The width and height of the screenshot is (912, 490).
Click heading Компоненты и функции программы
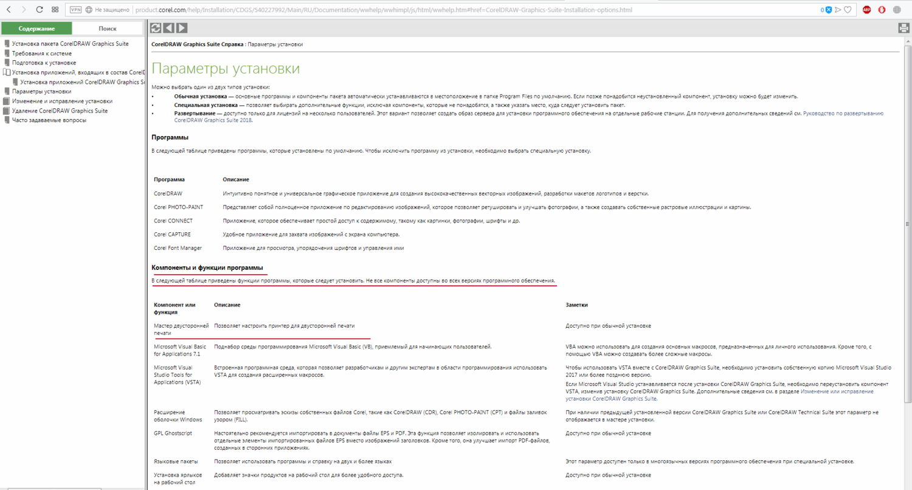[207, 267]
